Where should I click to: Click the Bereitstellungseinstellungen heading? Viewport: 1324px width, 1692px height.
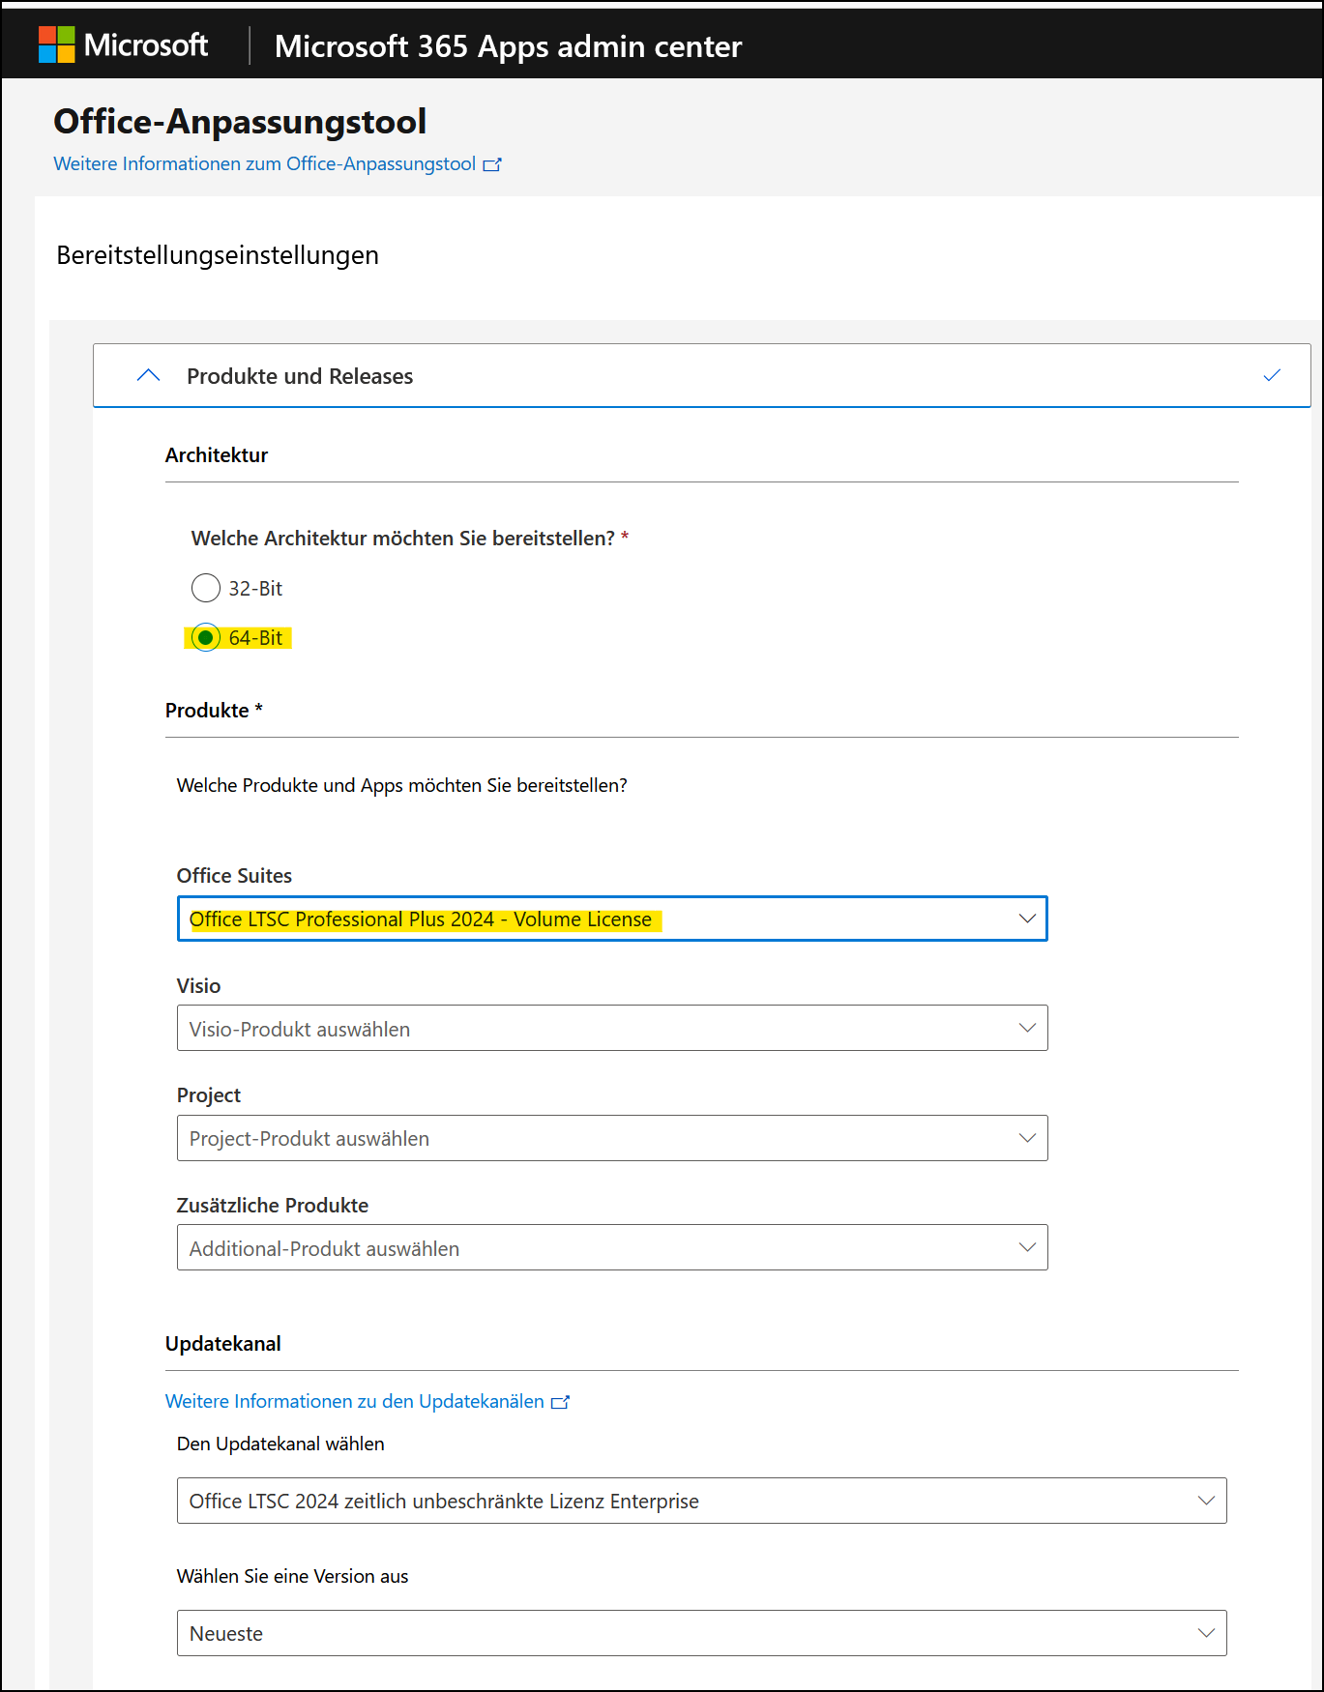tap(218, 255)
